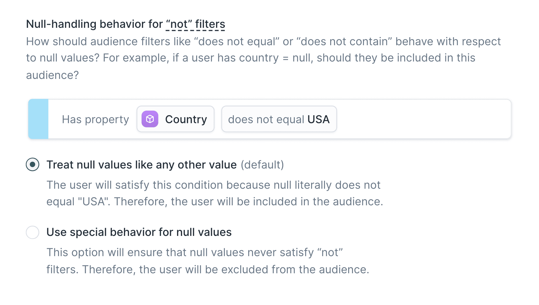Click the dashed-underlined "not" filters text
This screenshot has height=305, width=539.
coord(195,24)
